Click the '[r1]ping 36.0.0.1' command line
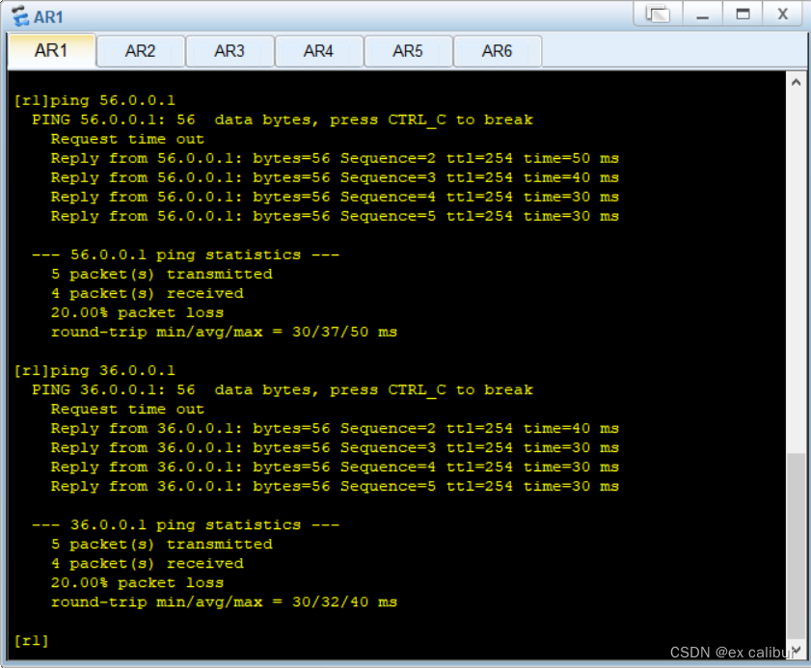This screenshot has width=811, height=668. coord(95,371)
